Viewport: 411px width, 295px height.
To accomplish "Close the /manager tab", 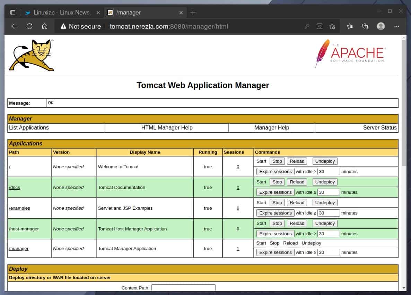I will [181, 12].
